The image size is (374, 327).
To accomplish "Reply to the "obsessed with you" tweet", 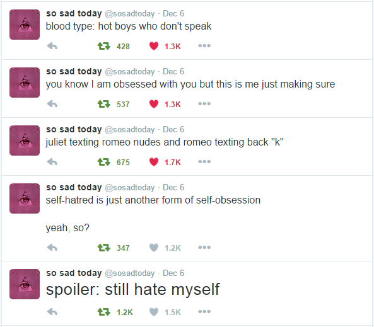I will point(52,104).
